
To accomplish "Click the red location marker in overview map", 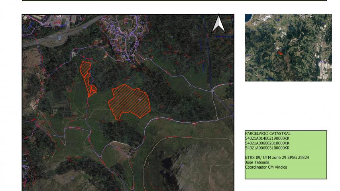I will point(280,53).
